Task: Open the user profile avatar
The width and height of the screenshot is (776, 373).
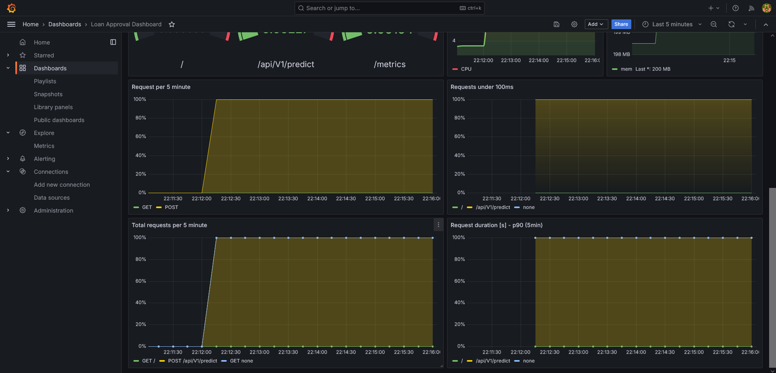Action: click(766, 8)
